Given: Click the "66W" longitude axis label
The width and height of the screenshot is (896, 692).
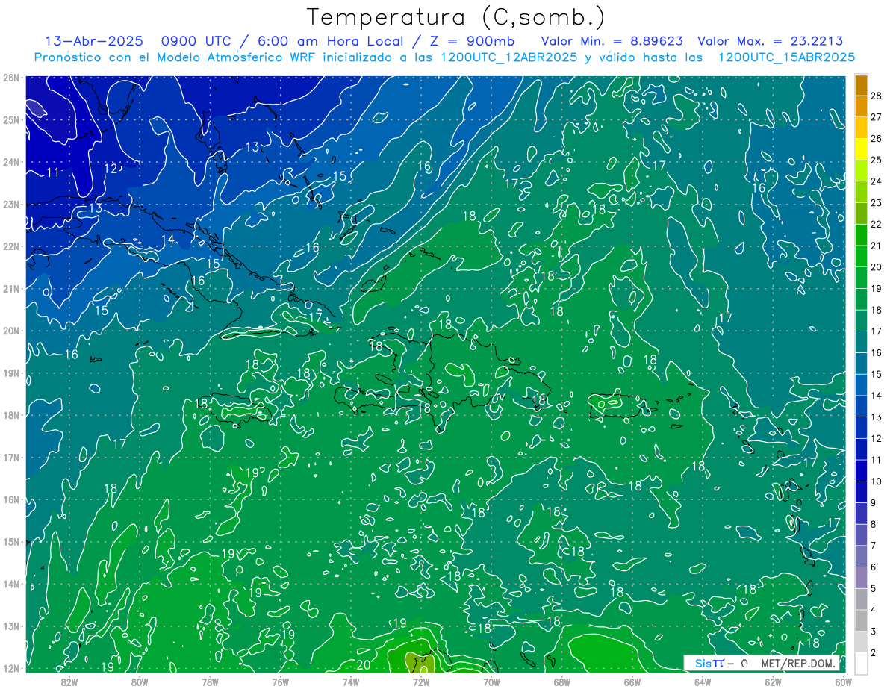Looking at the screenshot, I should pos(632,682).
